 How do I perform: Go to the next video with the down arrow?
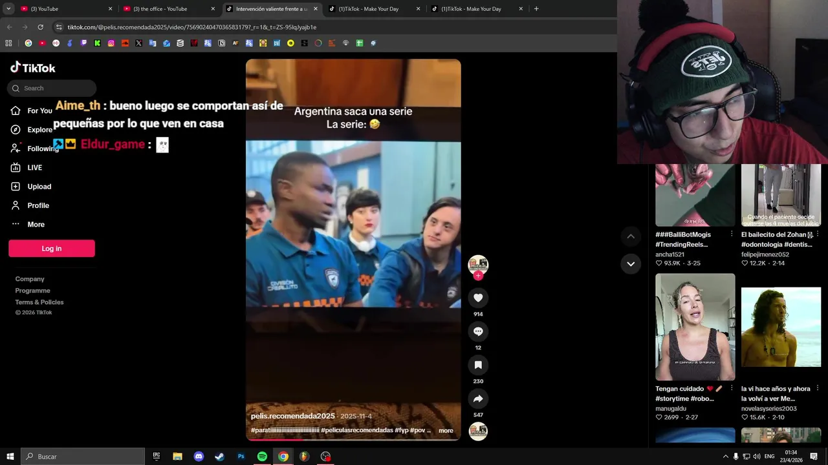coord(631,263)
